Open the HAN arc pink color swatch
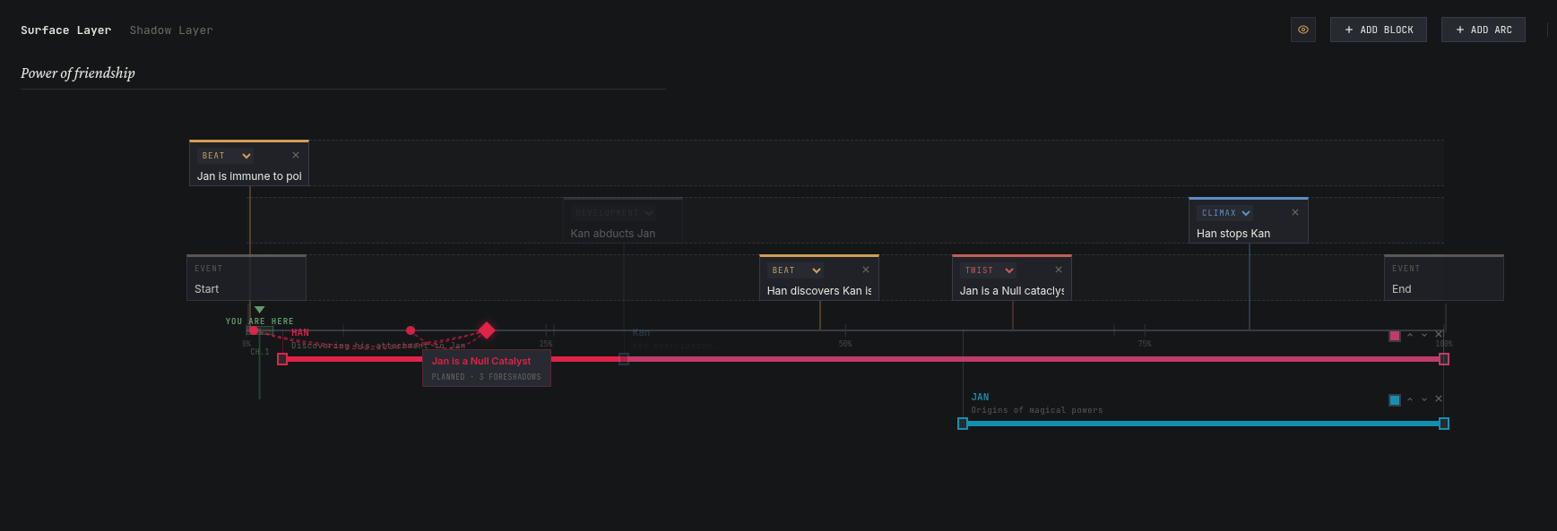Viewport: 1557px width, 531px height. pyautogui.click(x=1395, y=336)
